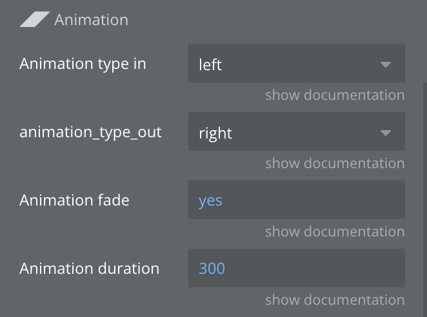
Task: Click the Animation type in label
Action: click(83, 64)
